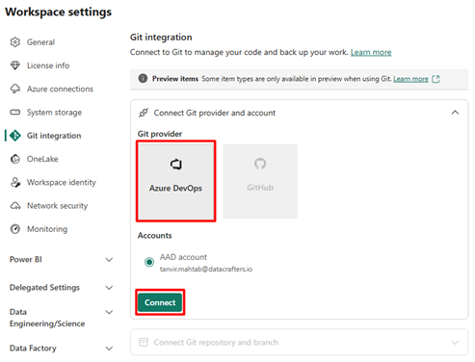The width and height of the screenshot is (475, 362).
Task: Click the System storage drive icon
Action: (x=15, y=113)
